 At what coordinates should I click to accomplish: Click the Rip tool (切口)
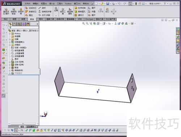click(107, 10)
